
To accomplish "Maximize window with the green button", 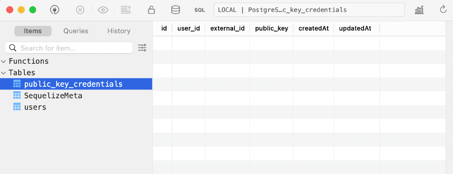I will pos(33,10).
